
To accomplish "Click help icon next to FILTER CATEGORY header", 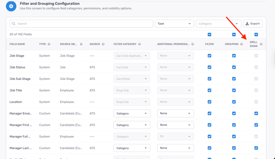I will (140, 44).
